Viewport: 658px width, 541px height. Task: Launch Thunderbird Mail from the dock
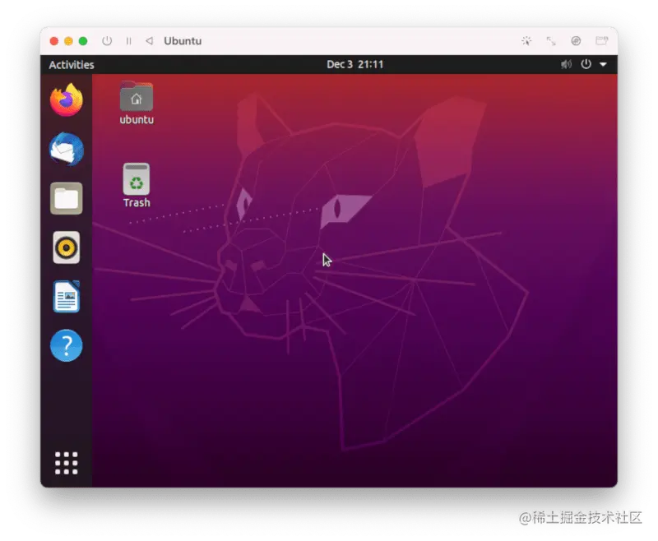(x=67, y=150)
